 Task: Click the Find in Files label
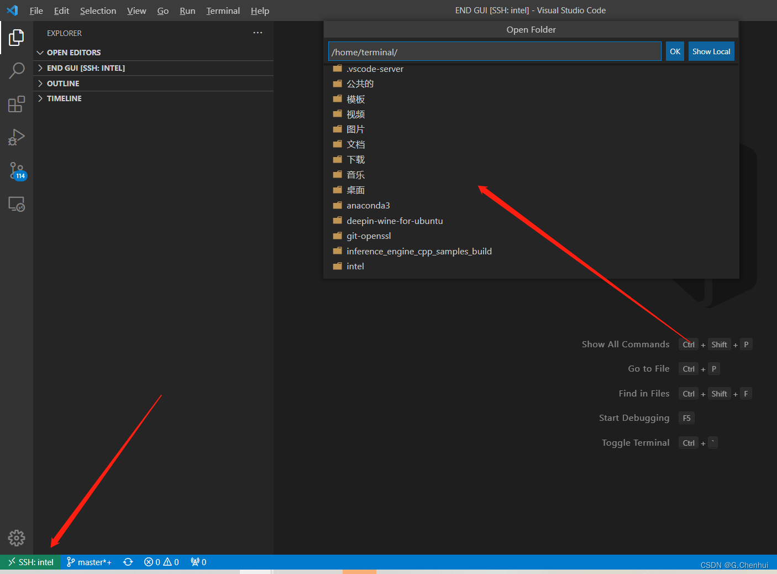click(x=644, y=394)
